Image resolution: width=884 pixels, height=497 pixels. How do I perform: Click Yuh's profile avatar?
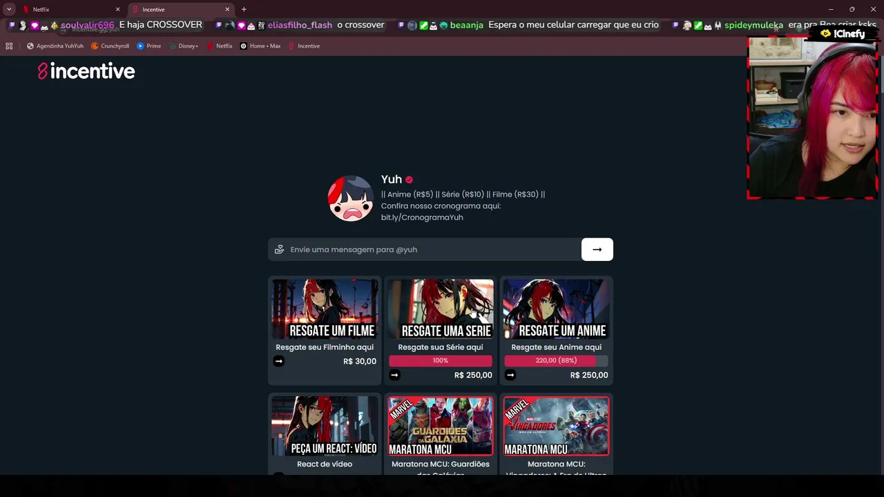(351, 199)
